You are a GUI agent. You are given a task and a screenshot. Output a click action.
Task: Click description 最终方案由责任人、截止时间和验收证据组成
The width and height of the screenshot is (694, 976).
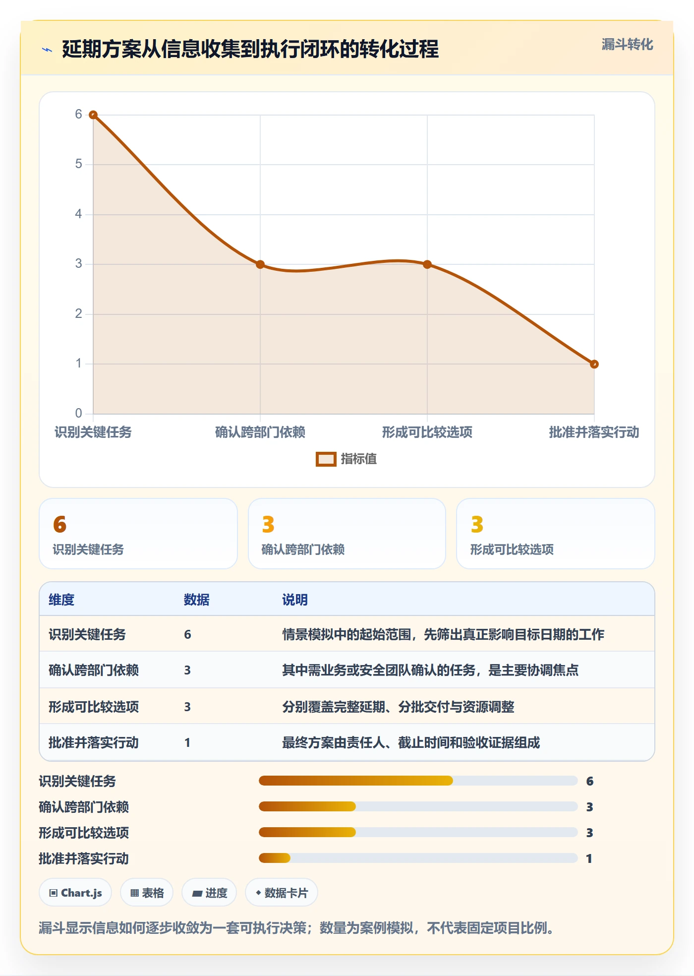[411, 742]
